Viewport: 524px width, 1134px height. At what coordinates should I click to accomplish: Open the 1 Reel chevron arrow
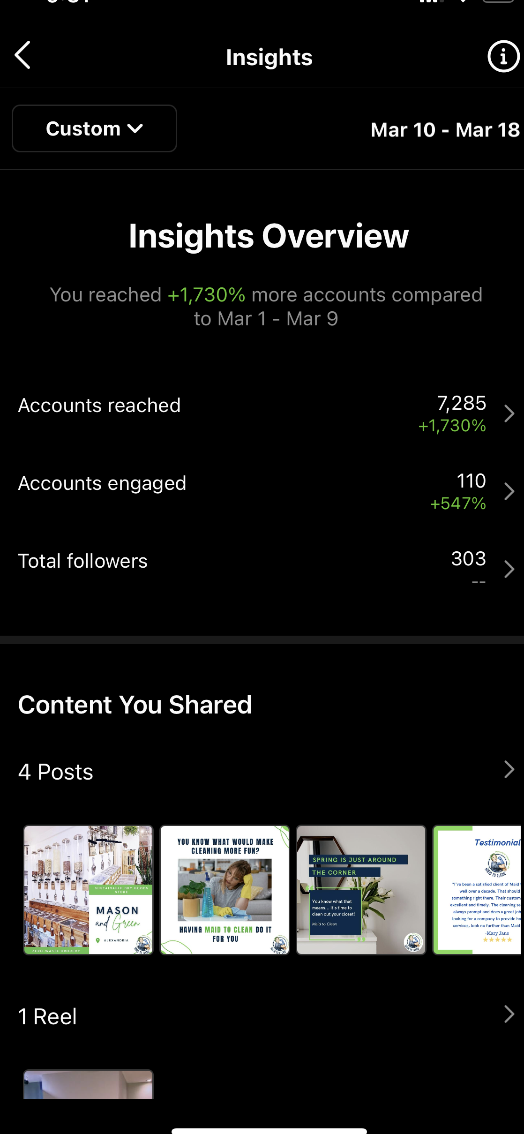[509, 1014]
